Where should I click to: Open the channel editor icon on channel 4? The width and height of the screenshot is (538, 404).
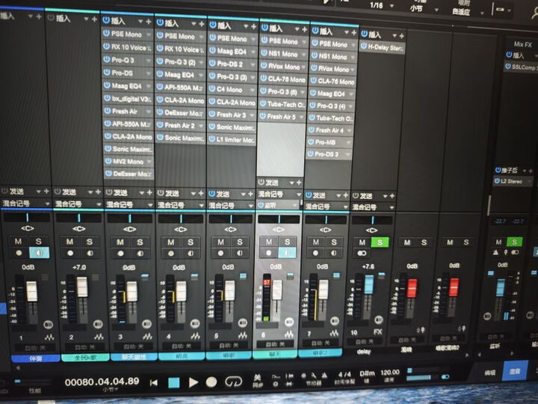click(x=195, y=336)
